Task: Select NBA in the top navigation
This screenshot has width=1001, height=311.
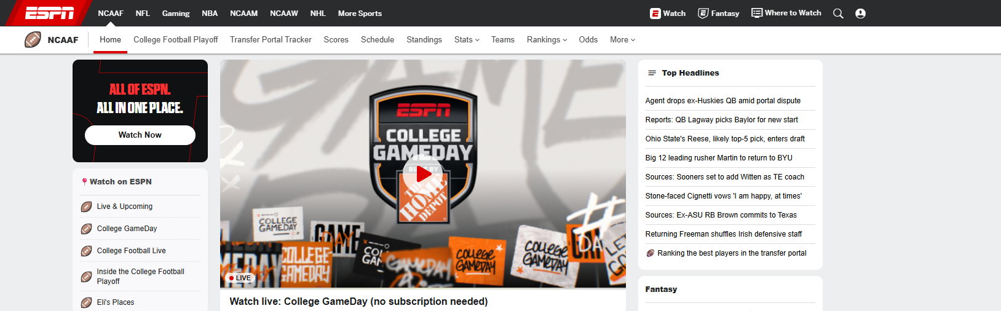Action: coord(210,14)
